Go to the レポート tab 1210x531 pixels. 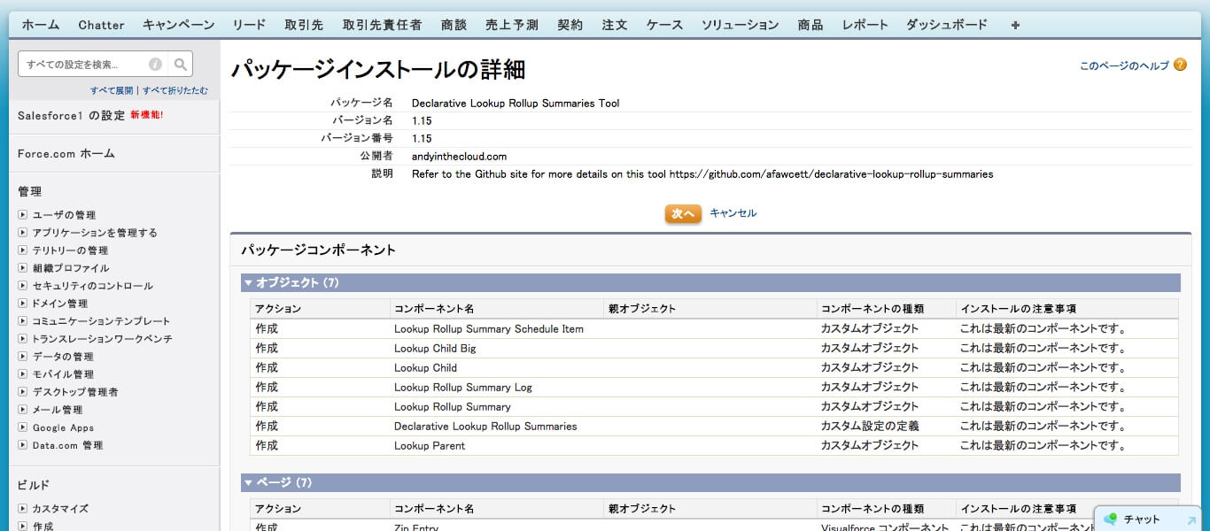tap(865, 25)
